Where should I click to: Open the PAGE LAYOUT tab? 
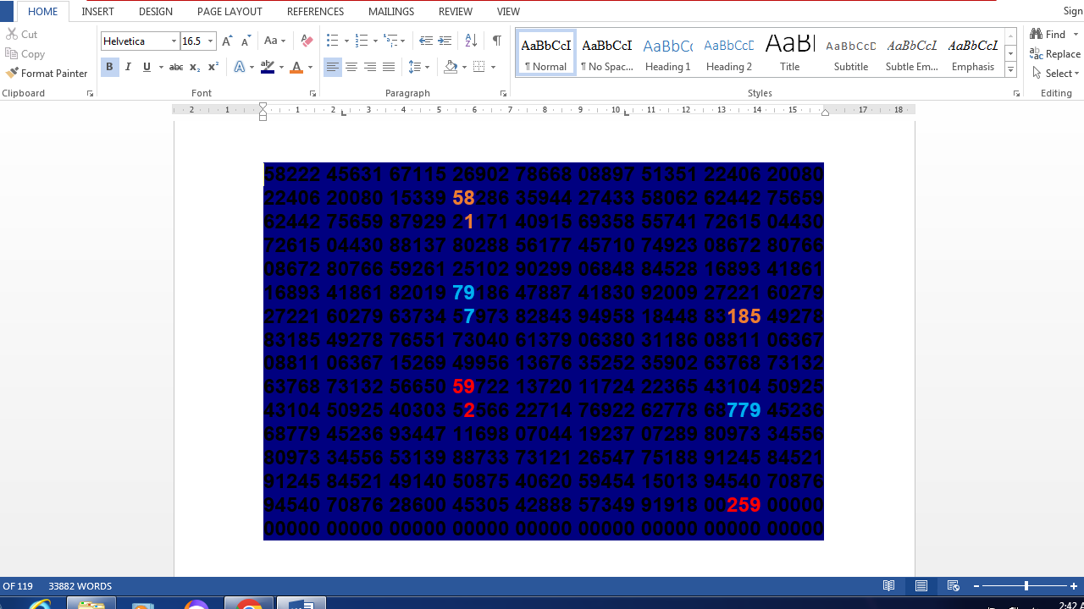(230, 12)
